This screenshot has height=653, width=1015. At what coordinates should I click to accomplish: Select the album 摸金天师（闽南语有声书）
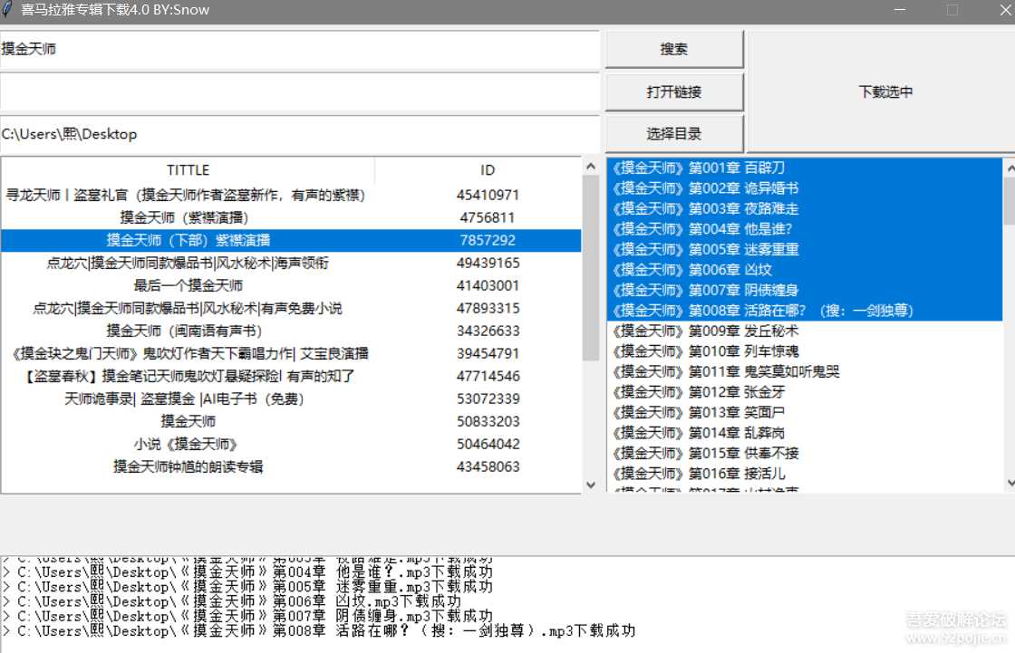coord(188,332)
